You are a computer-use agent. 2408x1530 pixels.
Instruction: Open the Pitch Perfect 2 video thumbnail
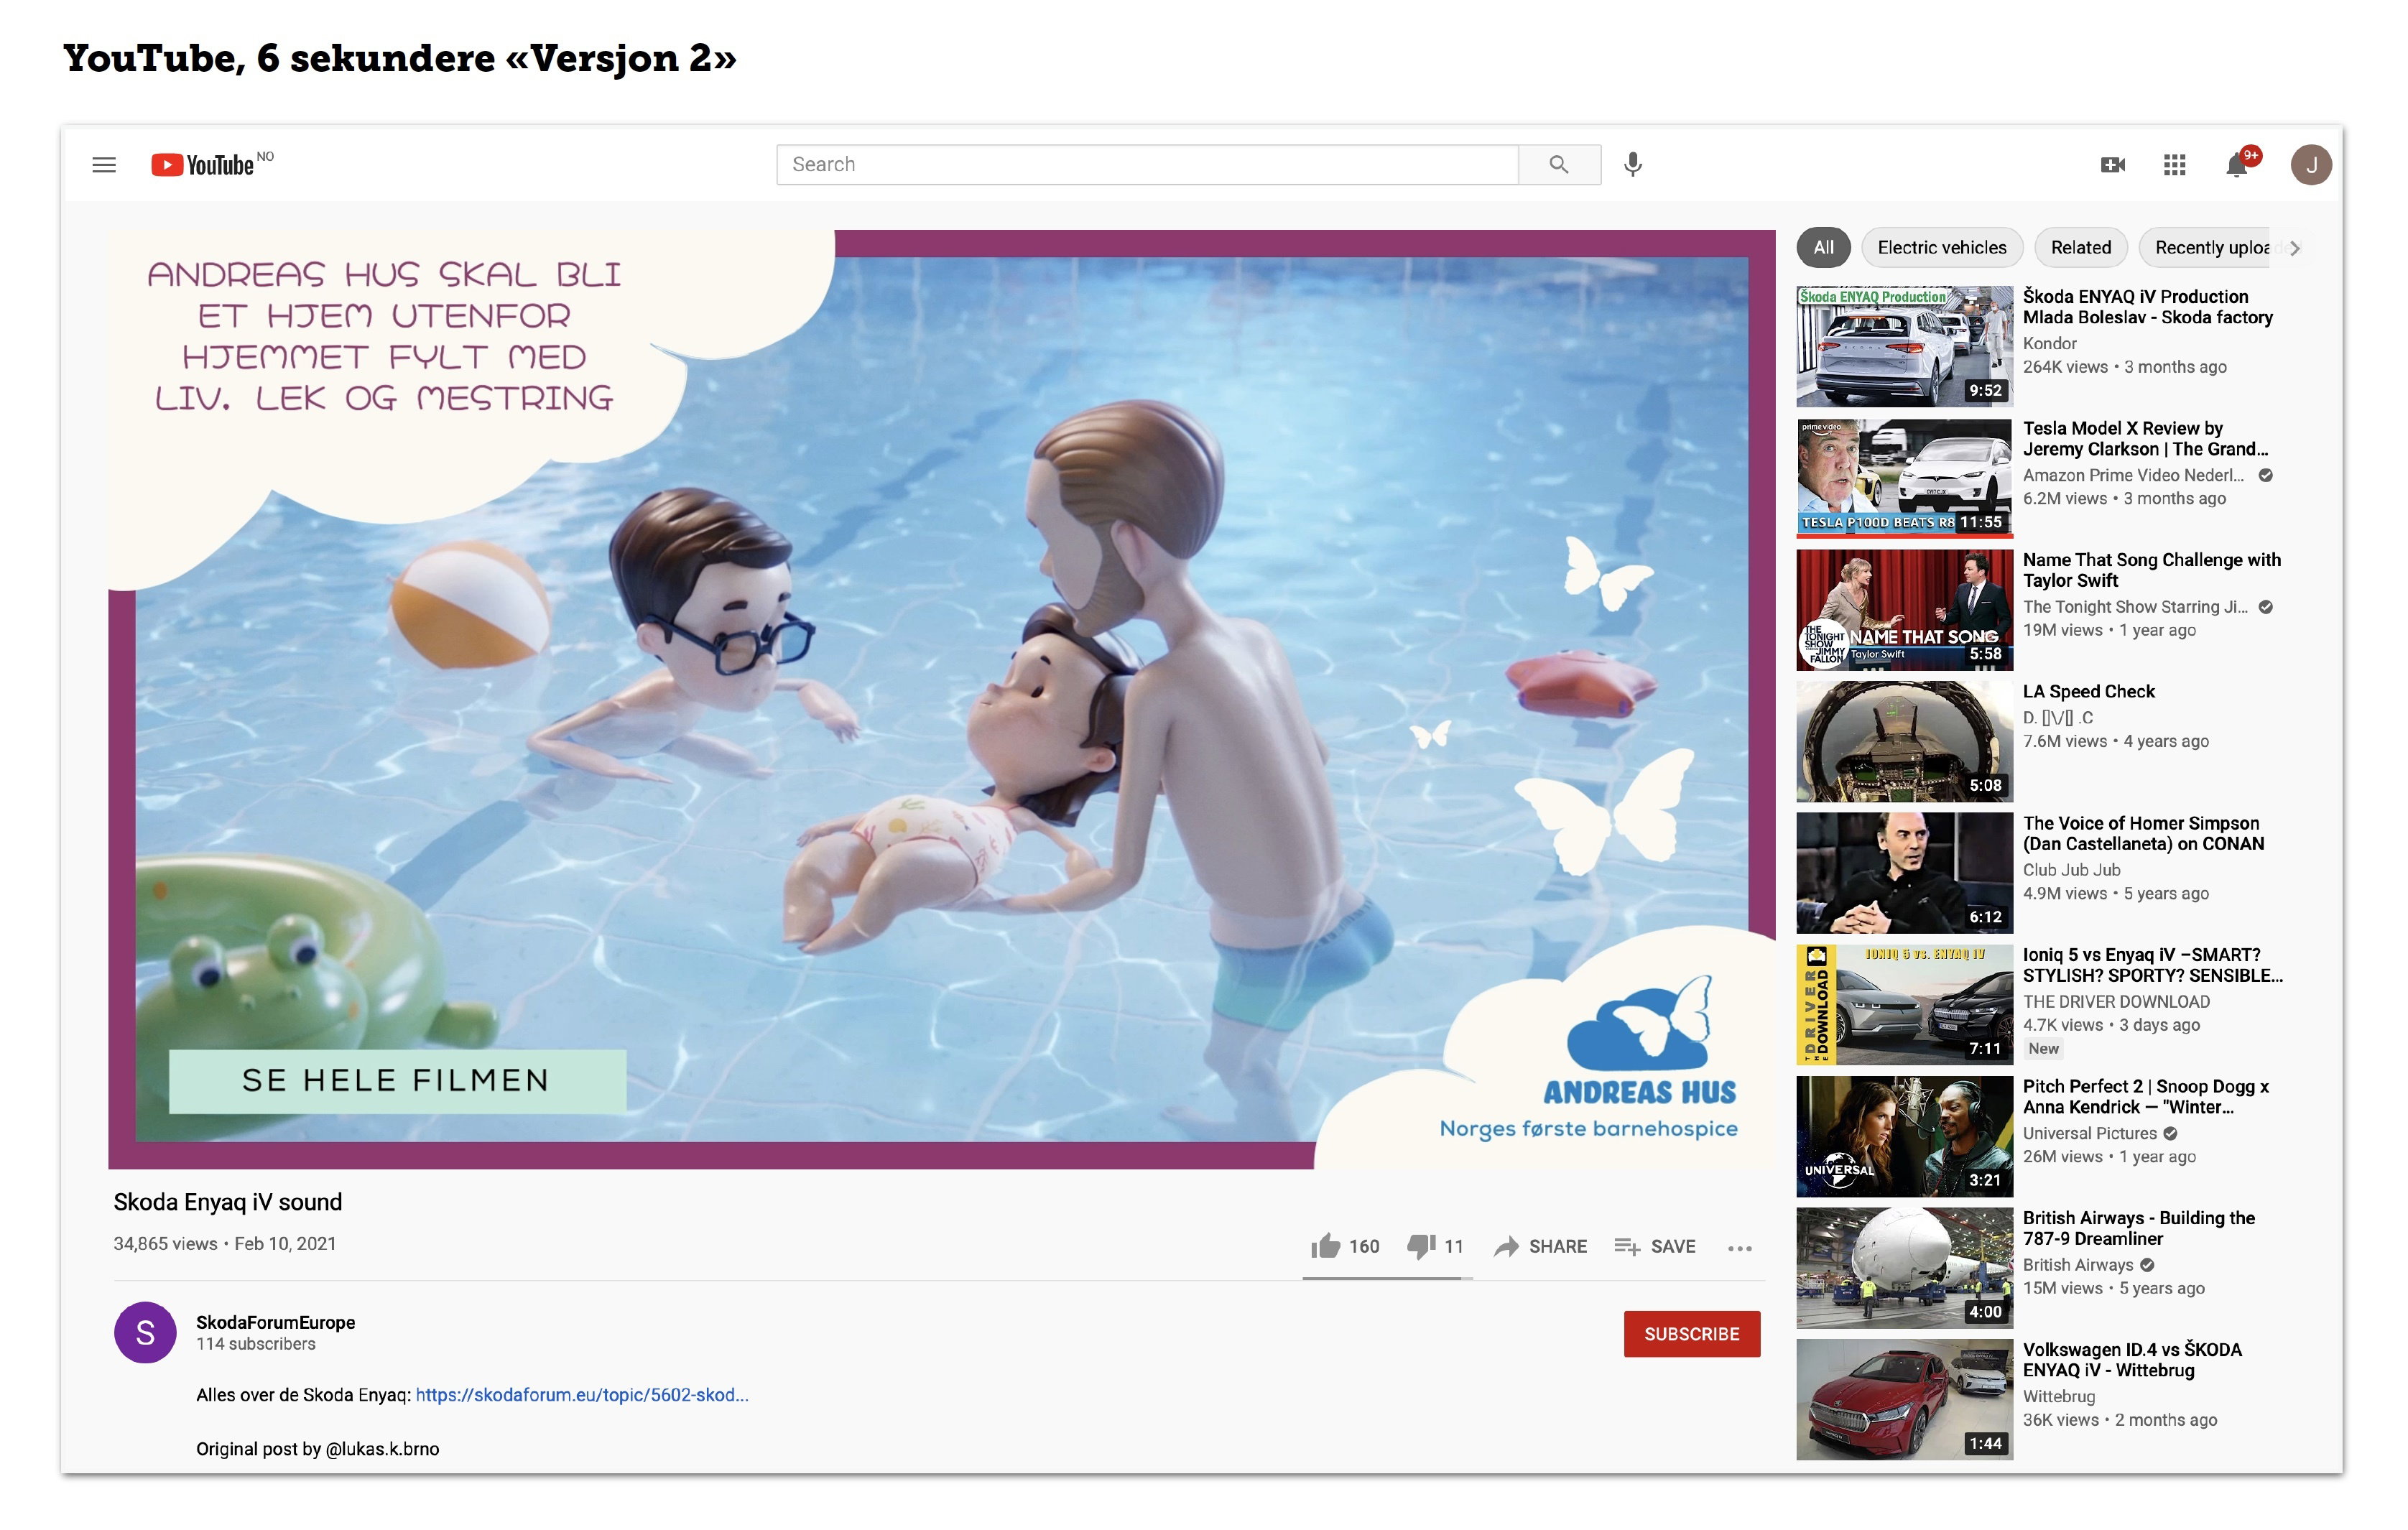tap(1904, 1137)
